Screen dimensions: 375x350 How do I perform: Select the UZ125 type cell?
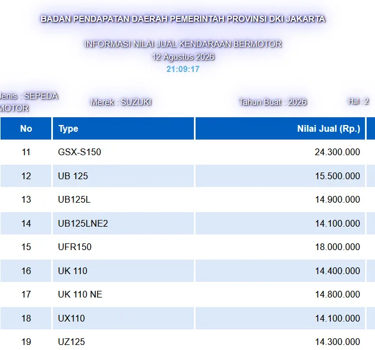pyautogui.click(x=123, y=342)
